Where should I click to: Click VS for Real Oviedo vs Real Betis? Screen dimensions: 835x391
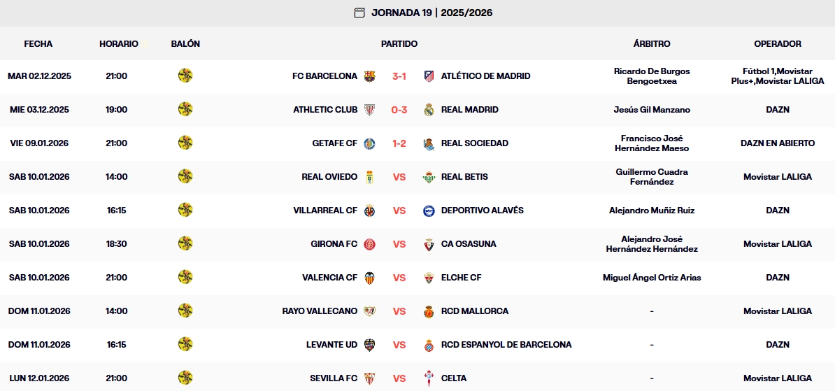point(399,177)
